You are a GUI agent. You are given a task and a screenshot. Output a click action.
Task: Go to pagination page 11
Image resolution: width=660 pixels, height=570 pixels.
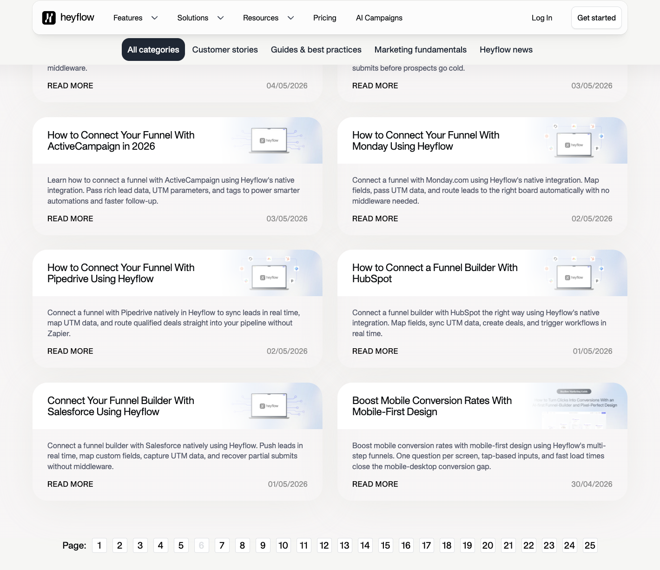pos(304,545)
